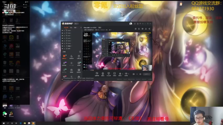Screen dimensions: 223x125
Task: Switch to the second scene tab
Action: [x=71, y=27]
